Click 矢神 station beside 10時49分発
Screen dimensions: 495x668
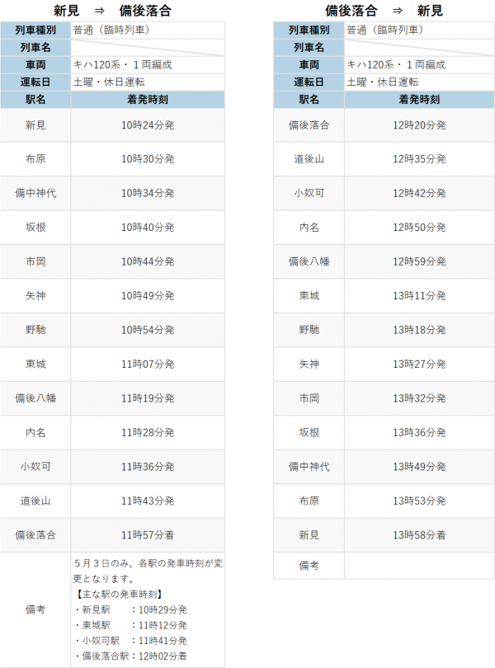tap(35, 296)
